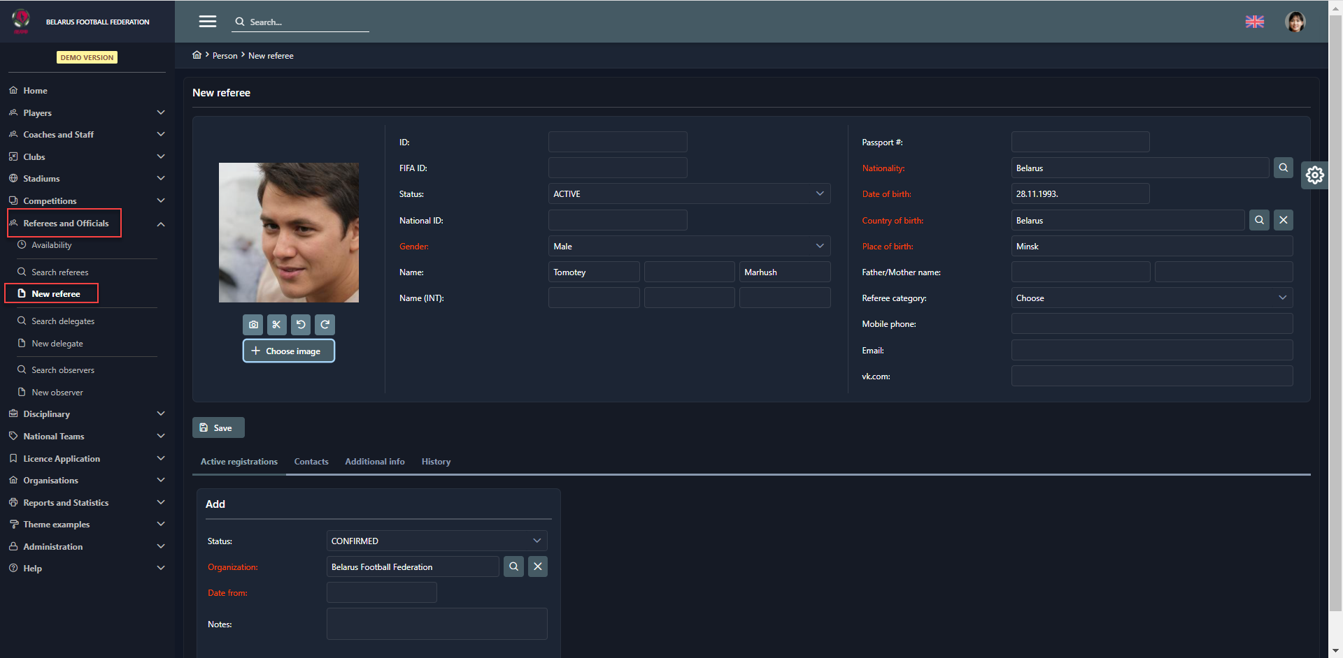Image resolution: width=1343 pixels, height=658 pixels.
Task: Expand the Coaches and Staff menu
Action: click(x=87, y=134)
